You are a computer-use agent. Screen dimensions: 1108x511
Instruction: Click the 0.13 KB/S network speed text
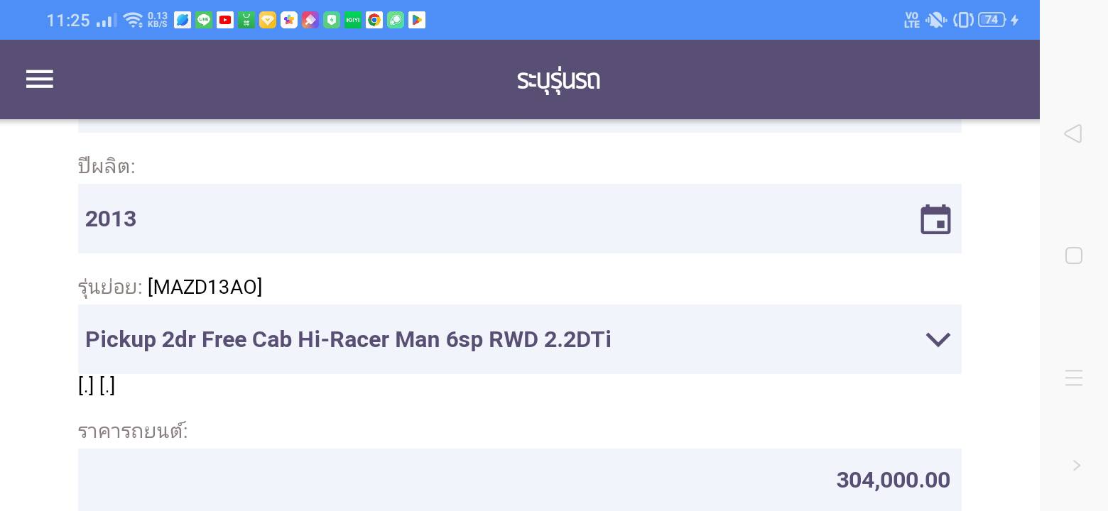pyautogui.click(x=158, y=20)
